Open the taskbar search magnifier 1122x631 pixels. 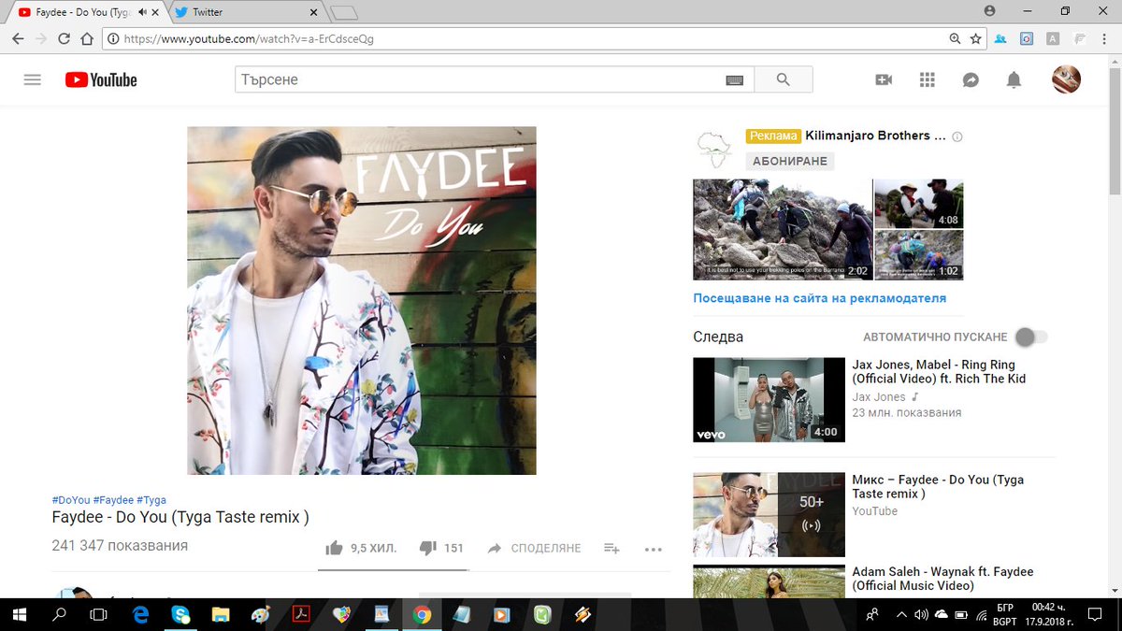[60, 614]
